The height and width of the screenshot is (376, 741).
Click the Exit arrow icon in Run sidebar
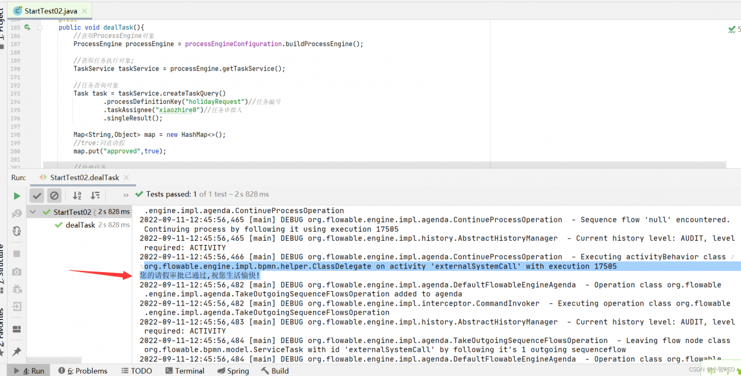tap(17, 306)
